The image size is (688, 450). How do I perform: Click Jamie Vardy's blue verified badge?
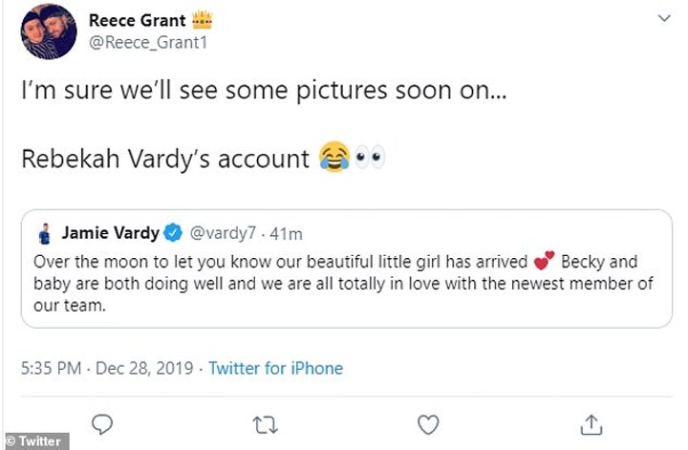coord(176,232)
